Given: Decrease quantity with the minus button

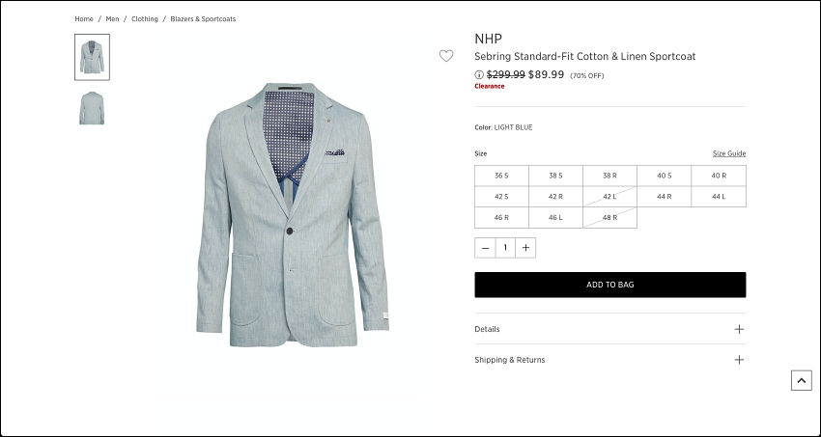Looking at the screenshot, I should [485, 248].
